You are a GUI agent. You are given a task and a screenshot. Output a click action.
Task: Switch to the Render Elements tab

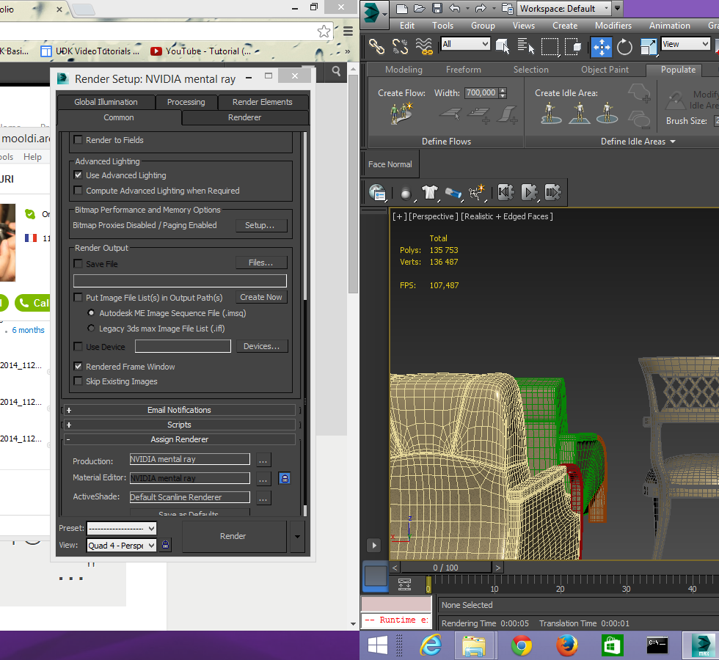coord(263,102)
